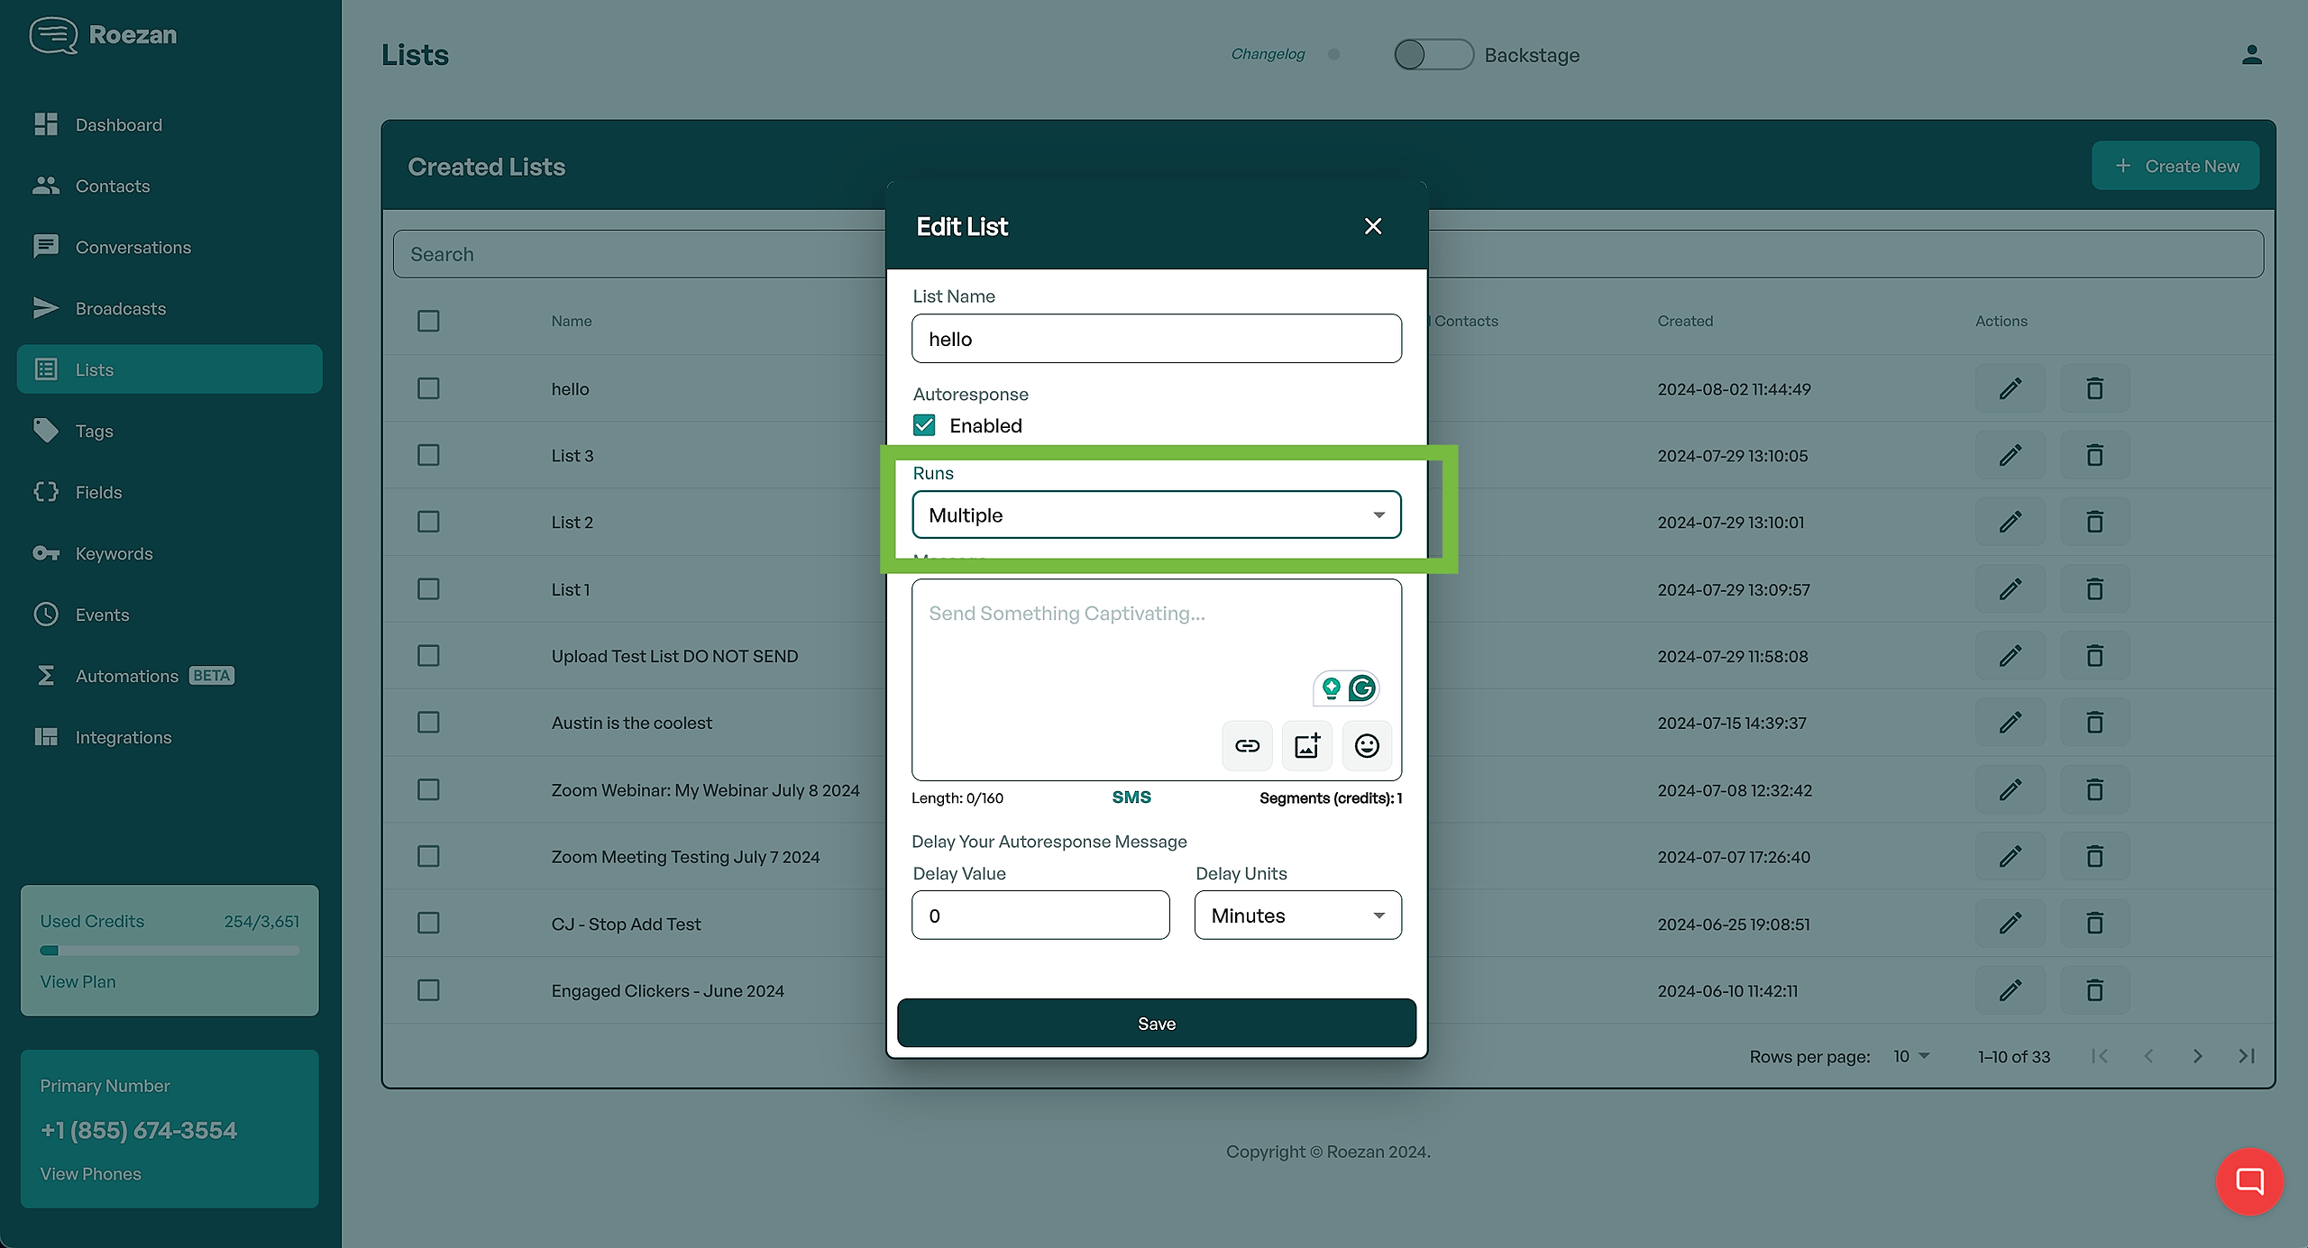Click the trash icon for List 2 row
Screen dimensions: 2308x1248
coord(2094,522)
